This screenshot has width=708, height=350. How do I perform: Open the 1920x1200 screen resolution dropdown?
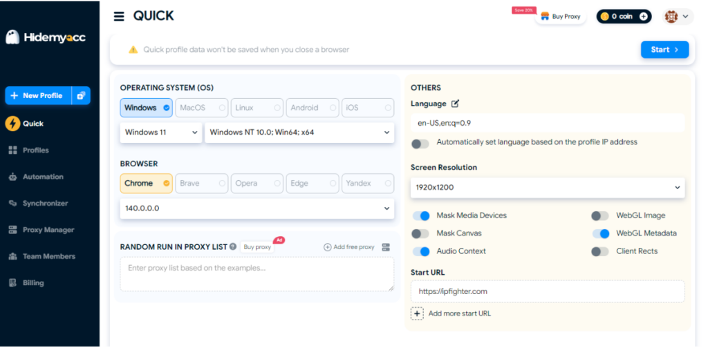548,188
